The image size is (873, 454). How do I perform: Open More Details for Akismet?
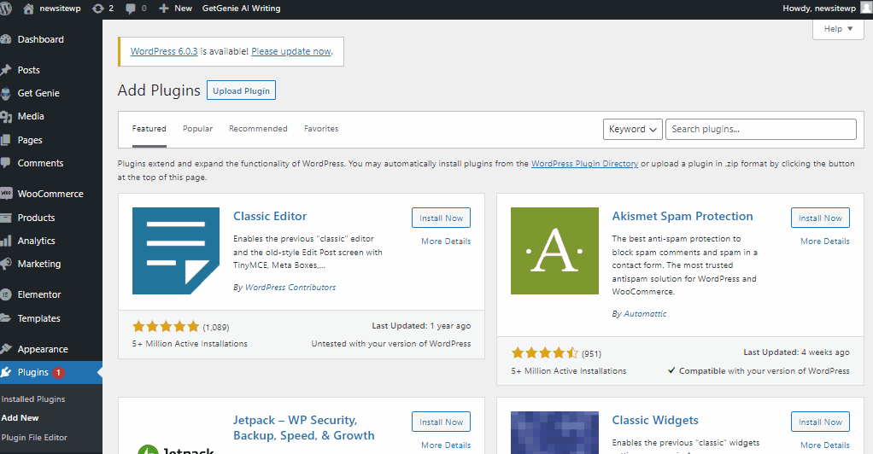pyautogui.click(x=825, y=242)
